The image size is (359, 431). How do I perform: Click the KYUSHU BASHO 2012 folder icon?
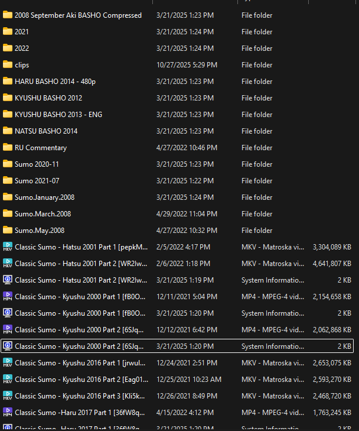pos(8,98)
